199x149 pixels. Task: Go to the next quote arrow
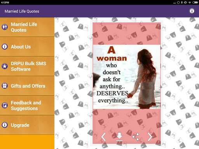pyautogui.click(x=150, y=137)
